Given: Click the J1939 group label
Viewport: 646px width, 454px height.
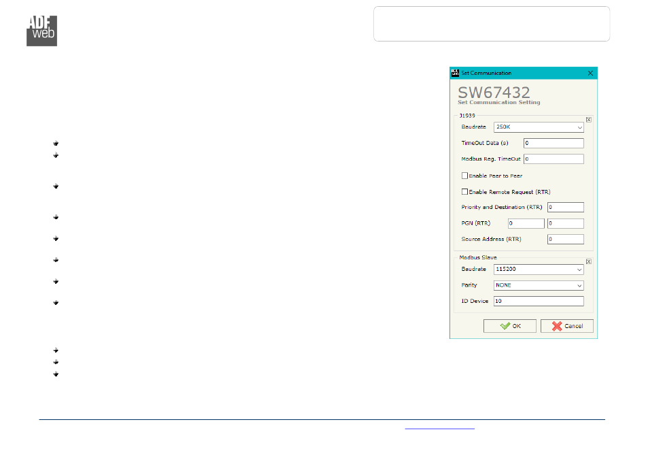Looking at the screenshot, I should click(x=467, y=116).
